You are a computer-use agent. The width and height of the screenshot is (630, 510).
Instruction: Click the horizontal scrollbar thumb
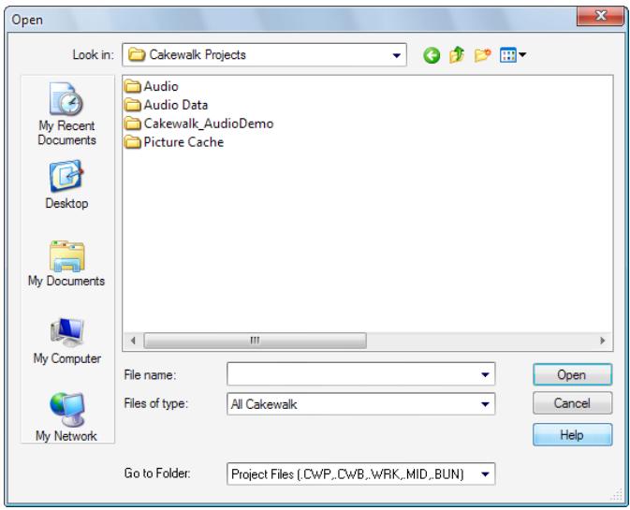coord(256,341)
